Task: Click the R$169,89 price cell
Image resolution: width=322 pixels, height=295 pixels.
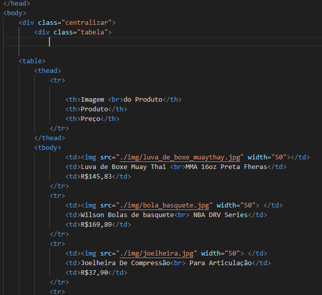Action: coord(96,224)
